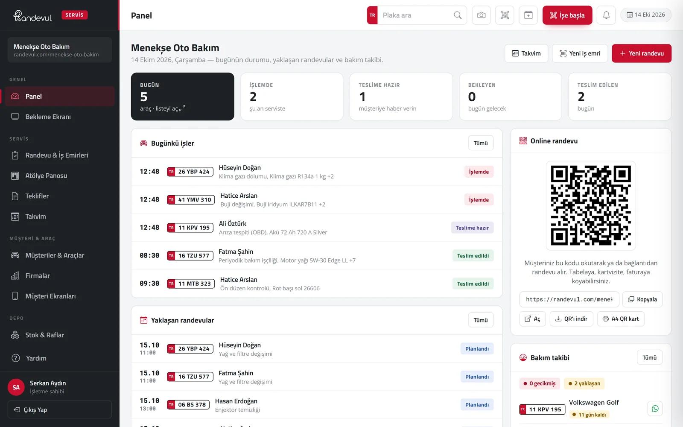683x427 pixels.
Task: Go to Stok & Raflar
Action: (60, 335)
